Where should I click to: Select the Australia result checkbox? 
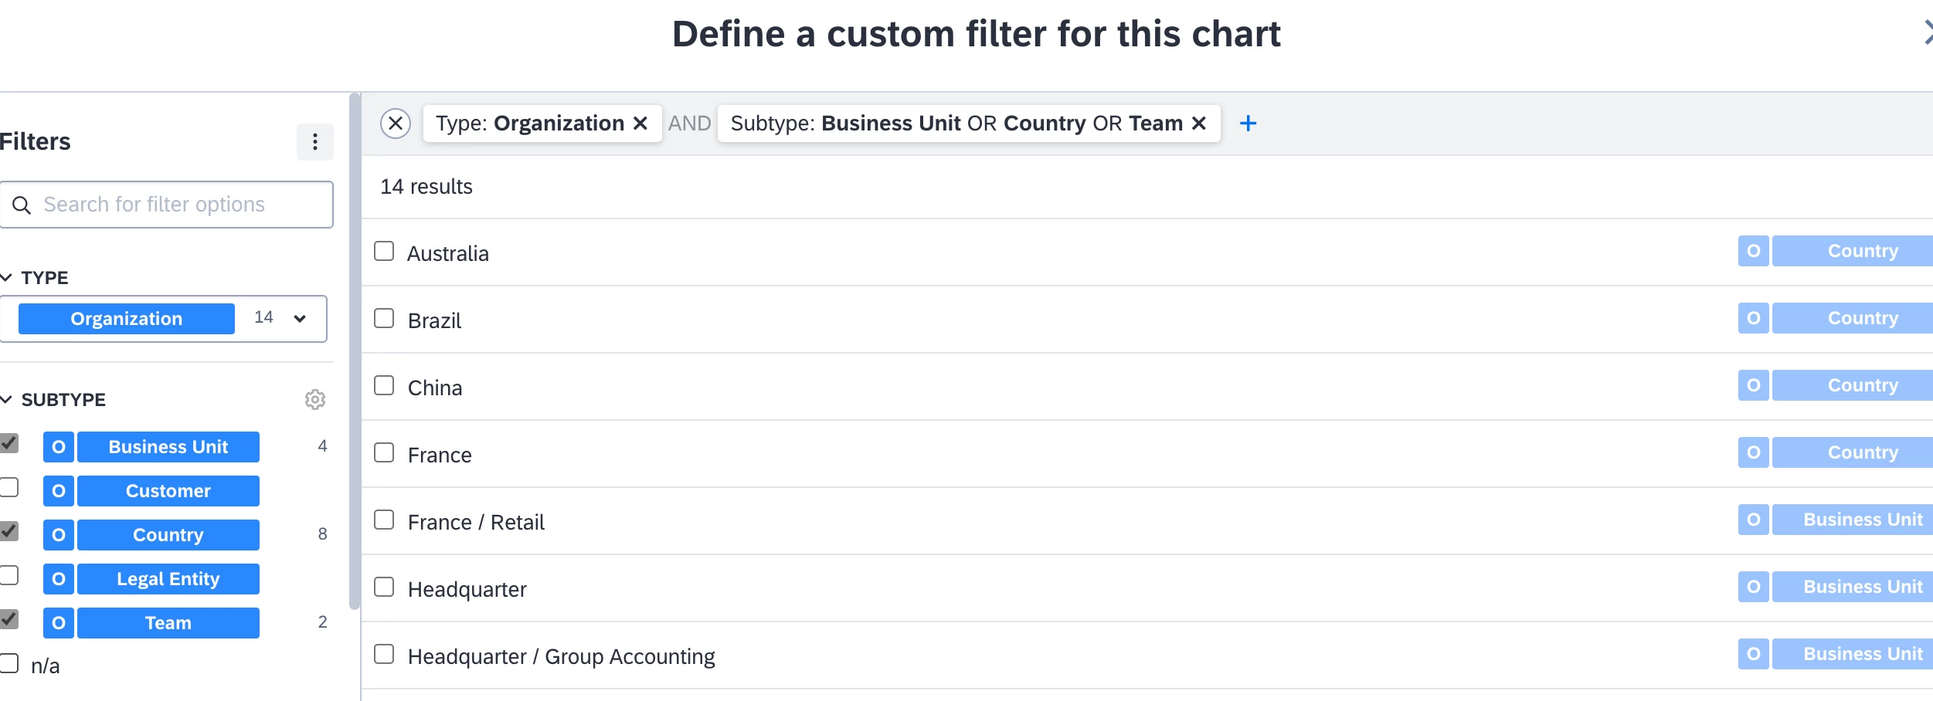click(x=384, y=252)
